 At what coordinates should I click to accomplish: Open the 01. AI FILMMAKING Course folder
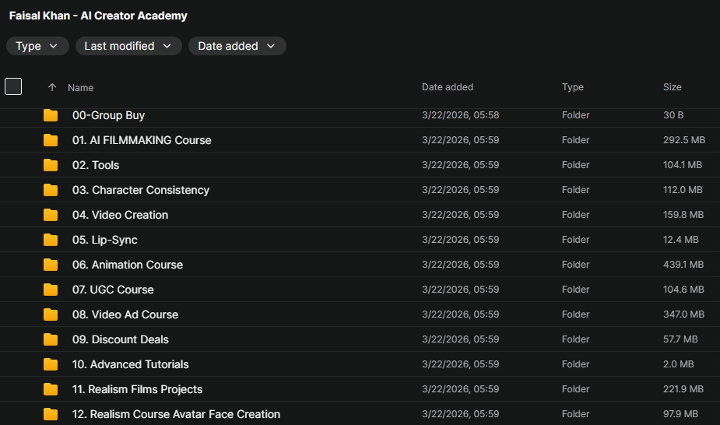(x=142, y=140)
